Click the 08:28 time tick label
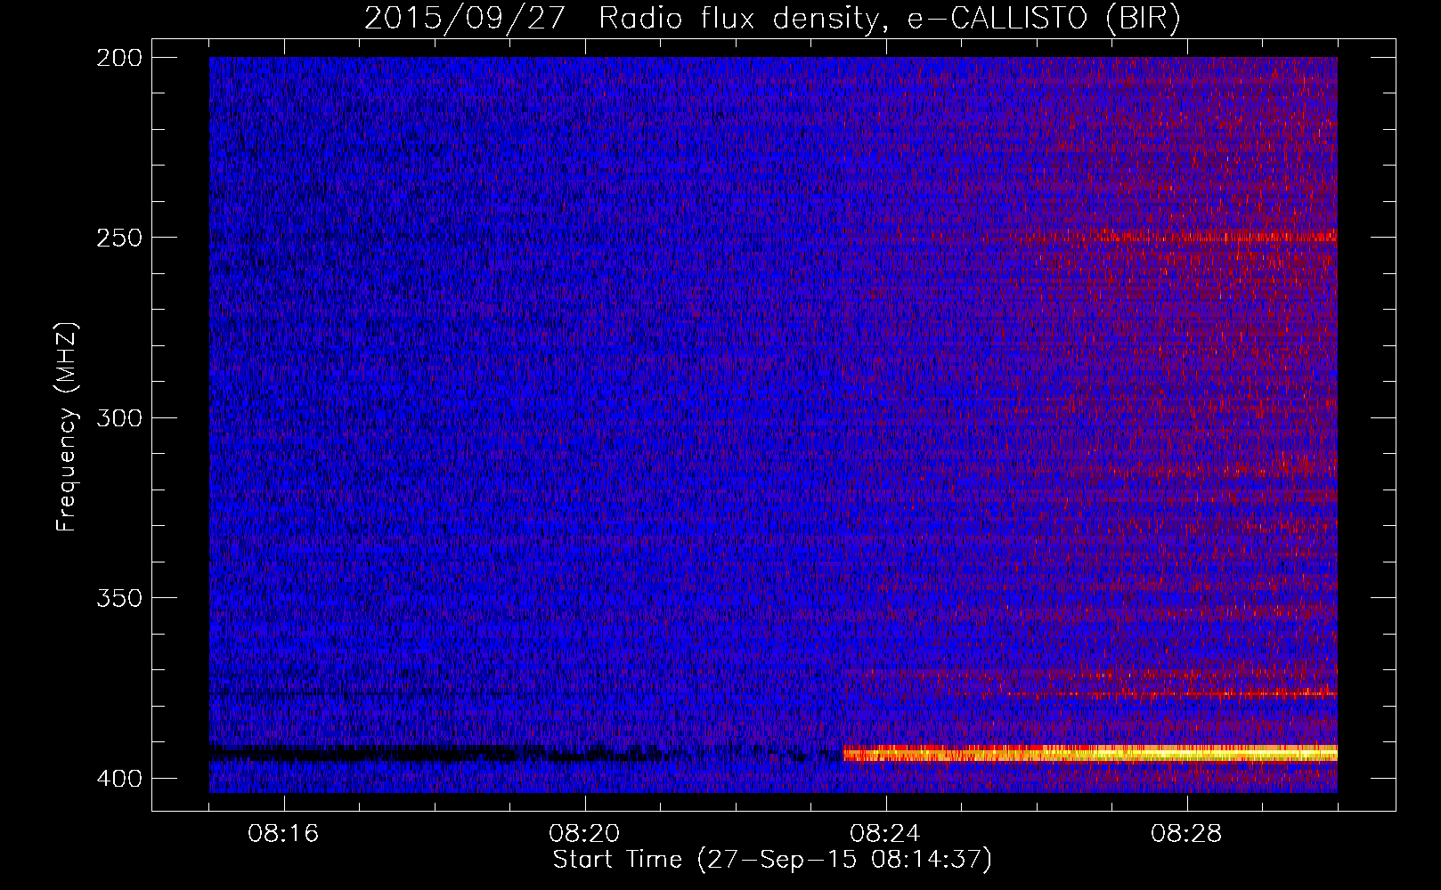 [x=1186, y=834]
